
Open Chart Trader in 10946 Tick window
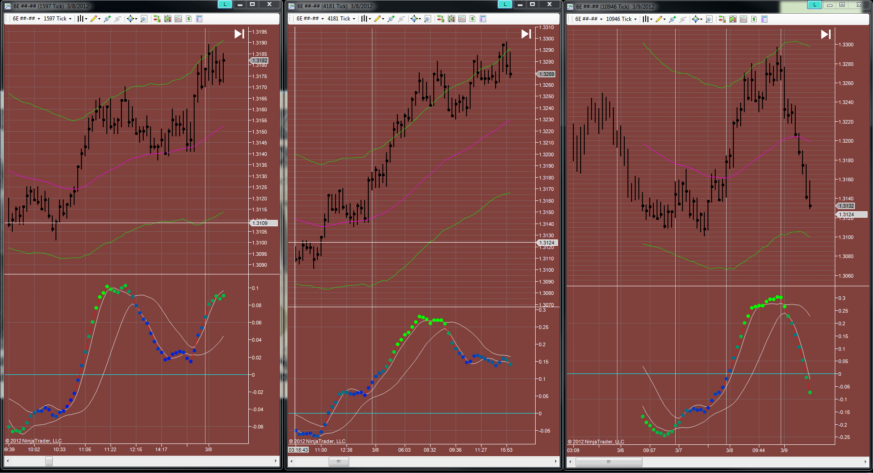(x=722, y=19)
